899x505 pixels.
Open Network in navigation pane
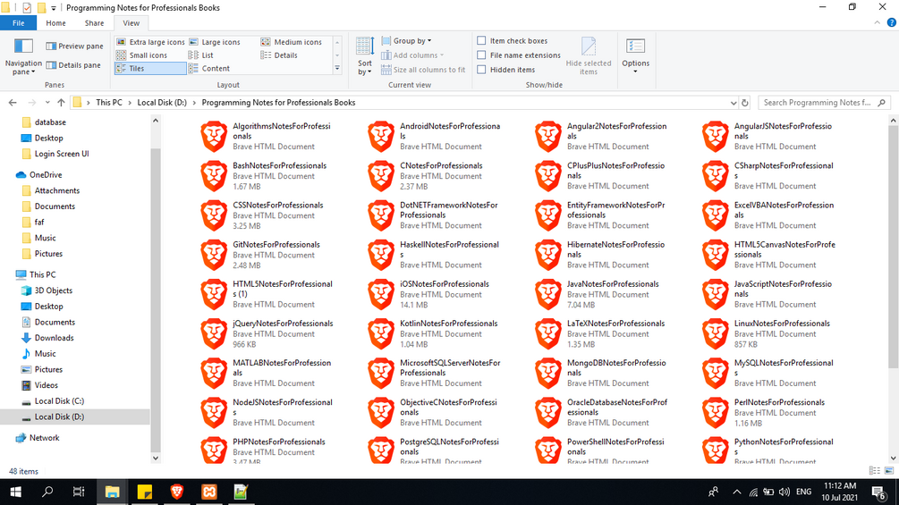point(44,438)
